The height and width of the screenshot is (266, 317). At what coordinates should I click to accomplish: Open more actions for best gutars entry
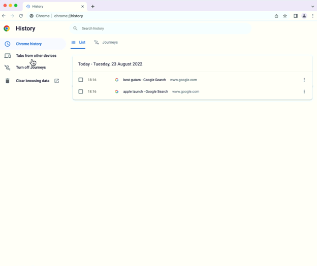coord(304,80)
